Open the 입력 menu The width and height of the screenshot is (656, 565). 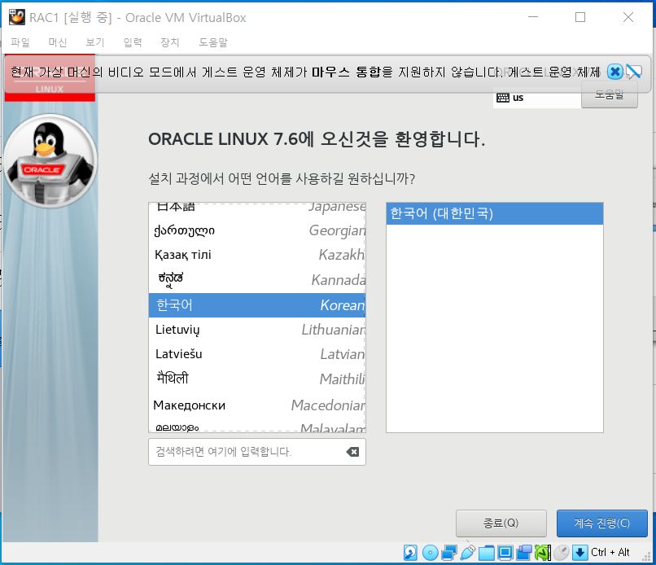[x=133, y=42]
